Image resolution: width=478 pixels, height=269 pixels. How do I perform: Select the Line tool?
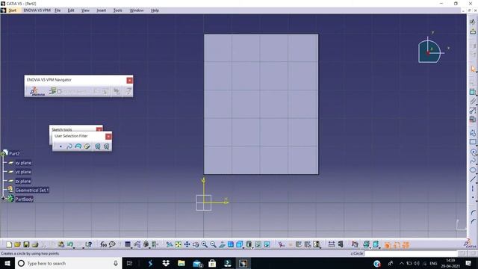(x=473, y=179)
